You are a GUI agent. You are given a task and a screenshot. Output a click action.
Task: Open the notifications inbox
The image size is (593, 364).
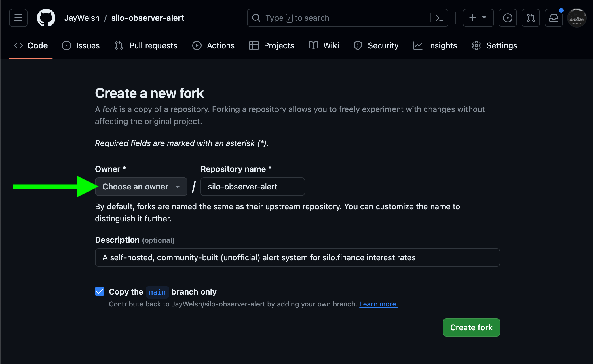[554, 18]
